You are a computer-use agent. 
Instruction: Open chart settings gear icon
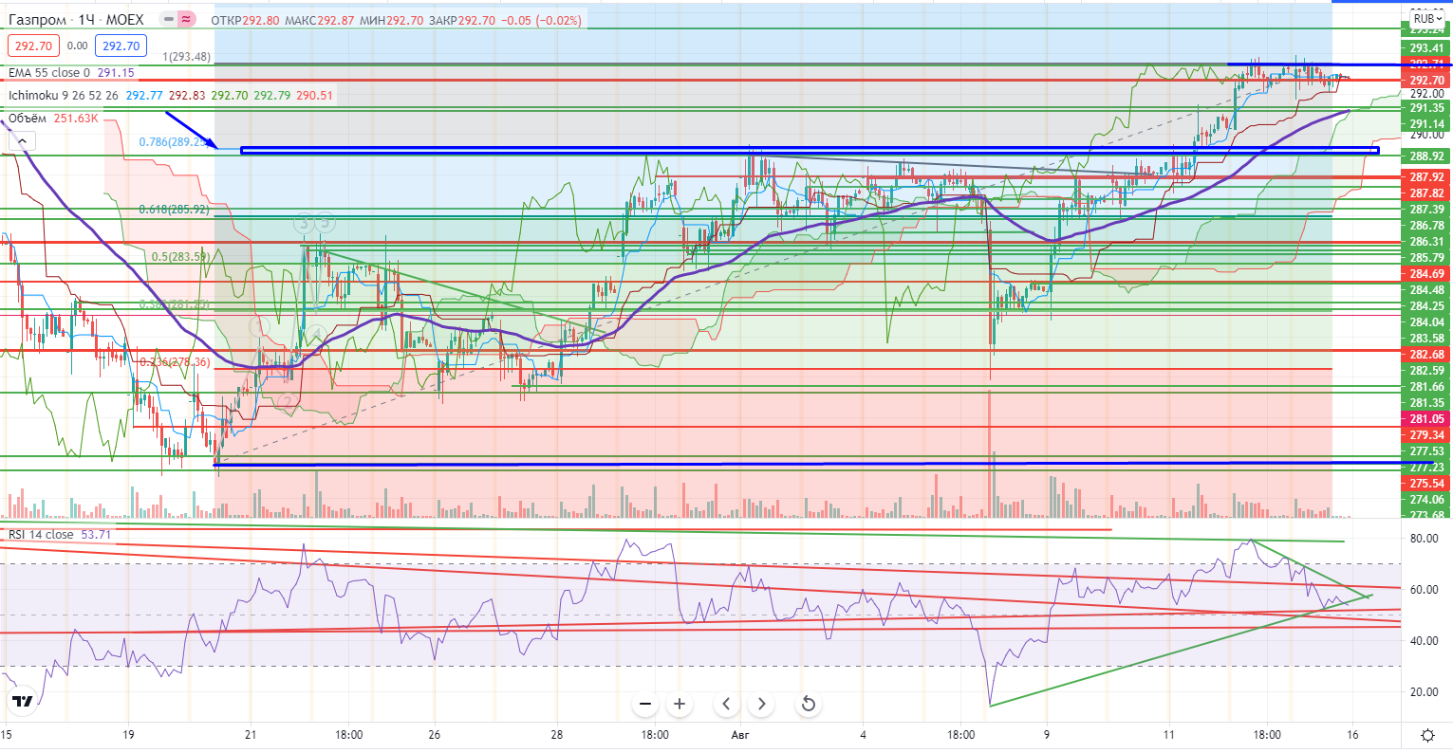pos(1427,735)
